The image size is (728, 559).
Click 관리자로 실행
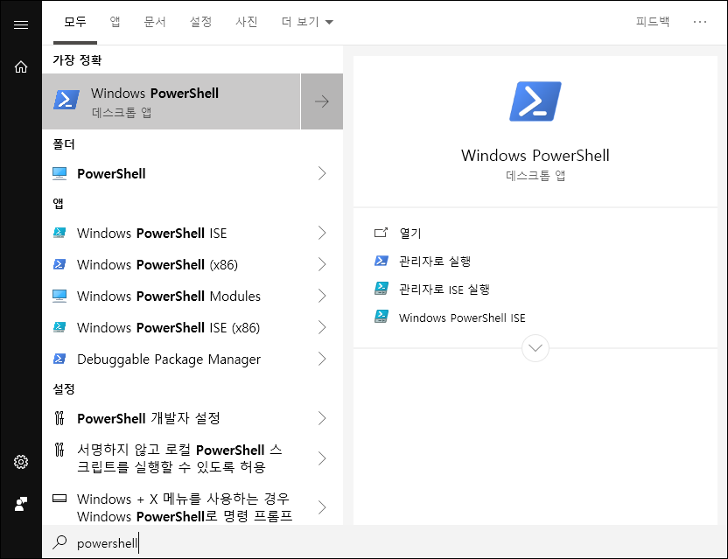435,262
